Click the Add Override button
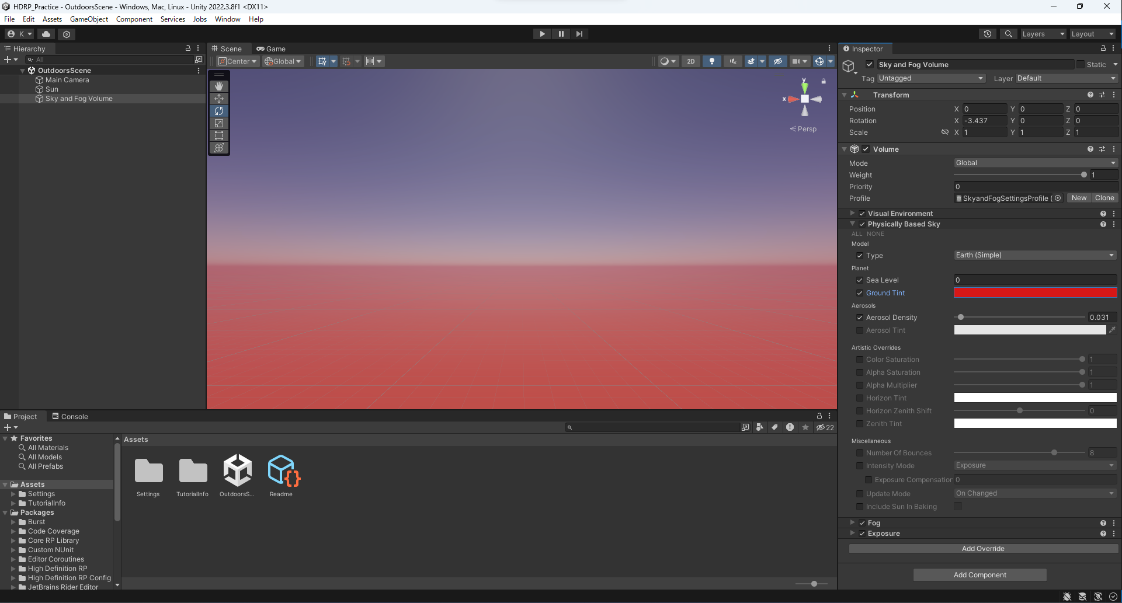The height and width of the screenshot is (603, 1122). click(983, 549)
